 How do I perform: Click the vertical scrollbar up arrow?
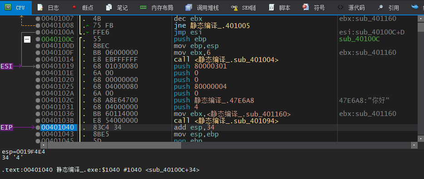pyautogui.click(x=421, y=19)
